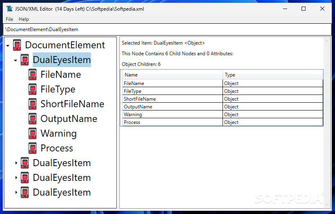The width and height of the screenshot is (335, 214).
Task: Select the OutputName tree node
Action: pyautogui.click(x=69, y=119)
